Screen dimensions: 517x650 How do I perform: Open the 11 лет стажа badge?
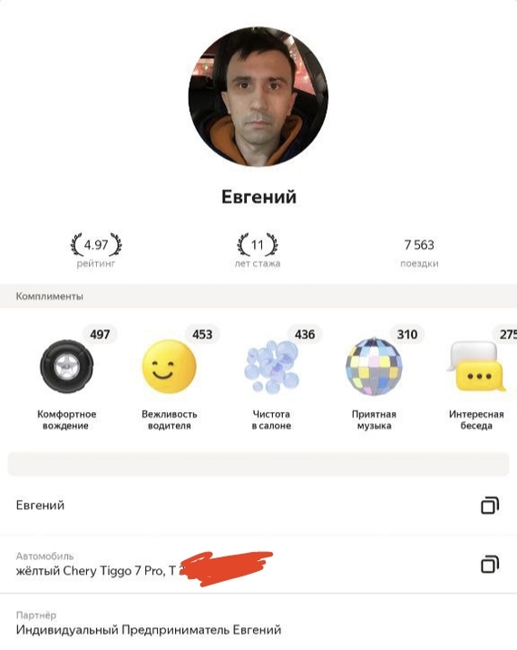click(258, 251)
